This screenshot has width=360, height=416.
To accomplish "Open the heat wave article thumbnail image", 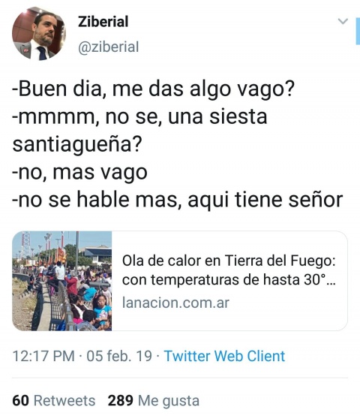I will click(x=62, y=281).
